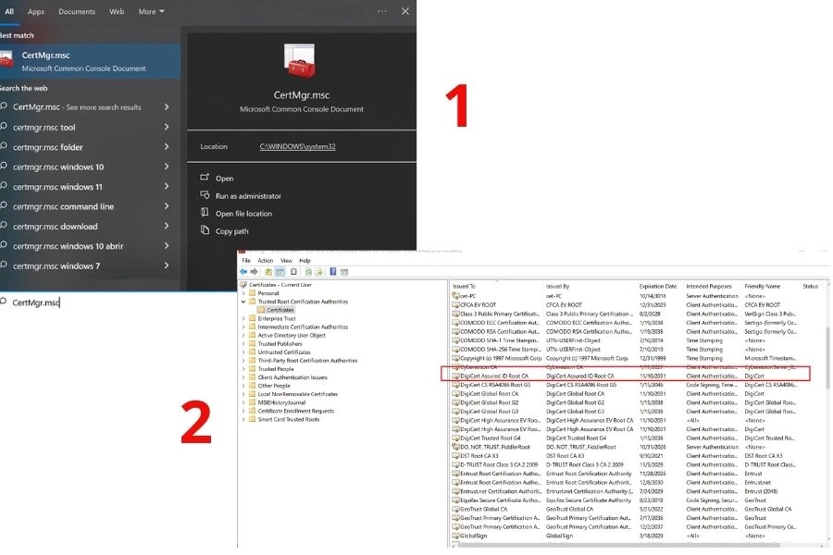
Task: Switch to the Documents search tab
Action: [x=77, y=11]
